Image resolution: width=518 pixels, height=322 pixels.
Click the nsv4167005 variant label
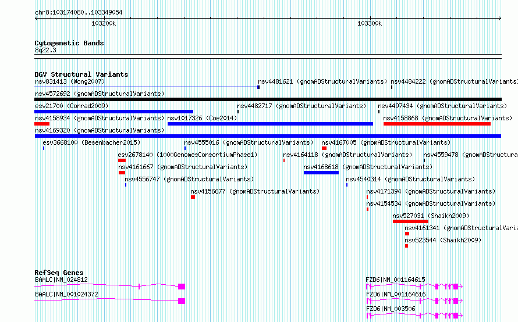click(386, 143)
